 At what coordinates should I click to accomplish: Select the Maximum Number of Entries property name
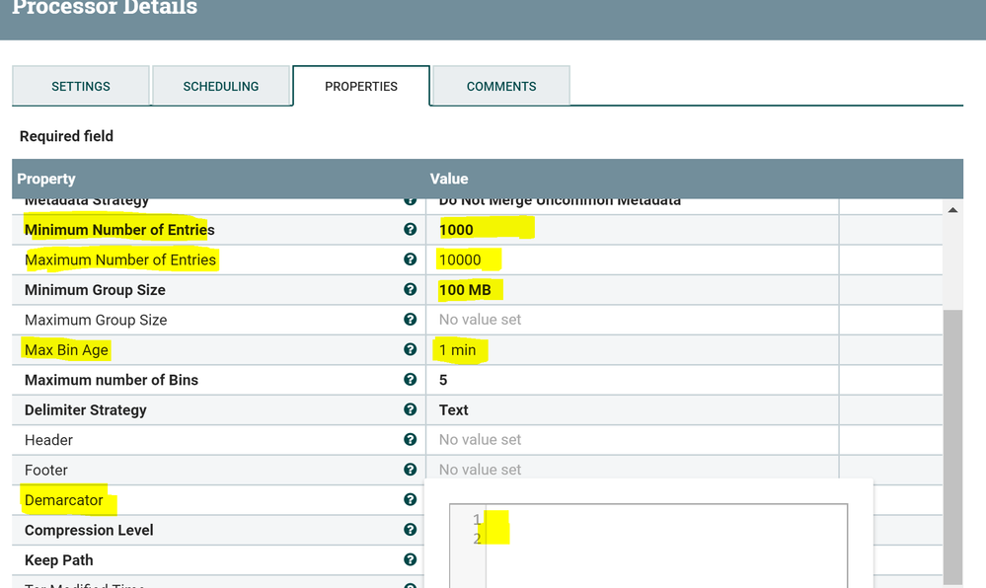[120, 259]
